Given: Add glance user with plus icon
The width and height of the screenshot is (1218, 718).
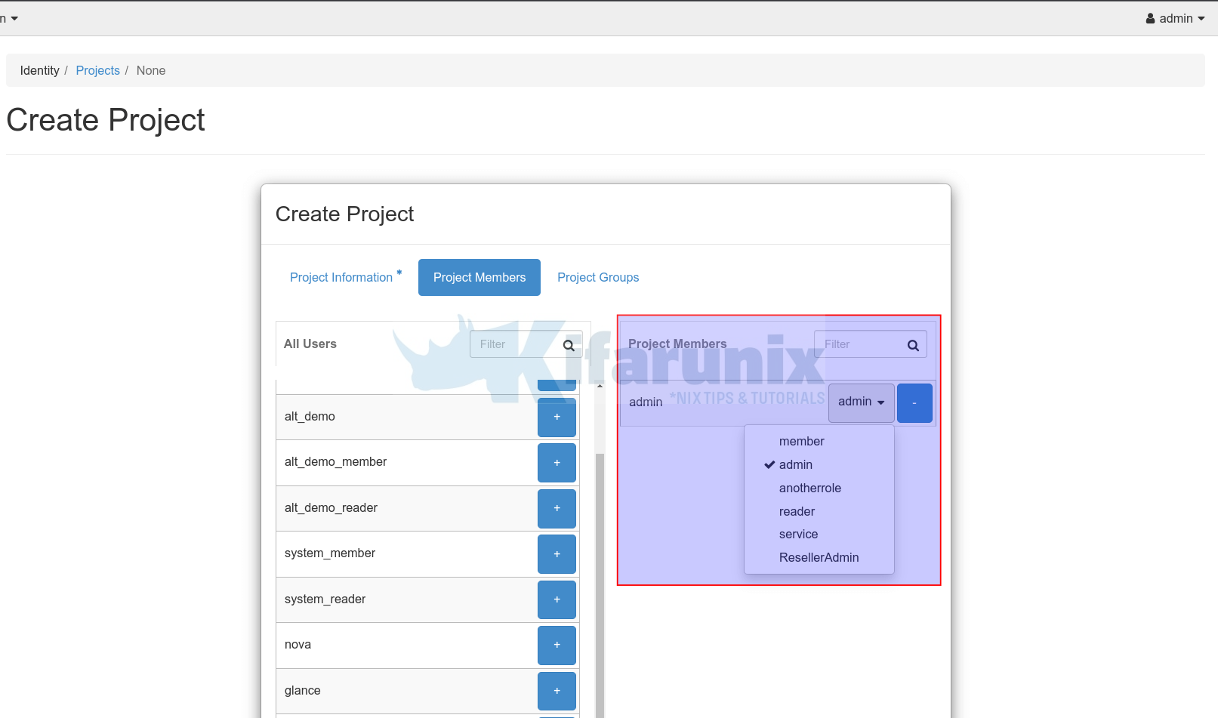Looking at the screenshot, I should coord(557,691).
